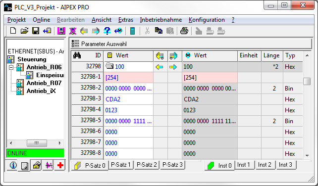This screenshot has height=186, width=318.
Task: Click the scissors Cut icon
Action: 147,31
